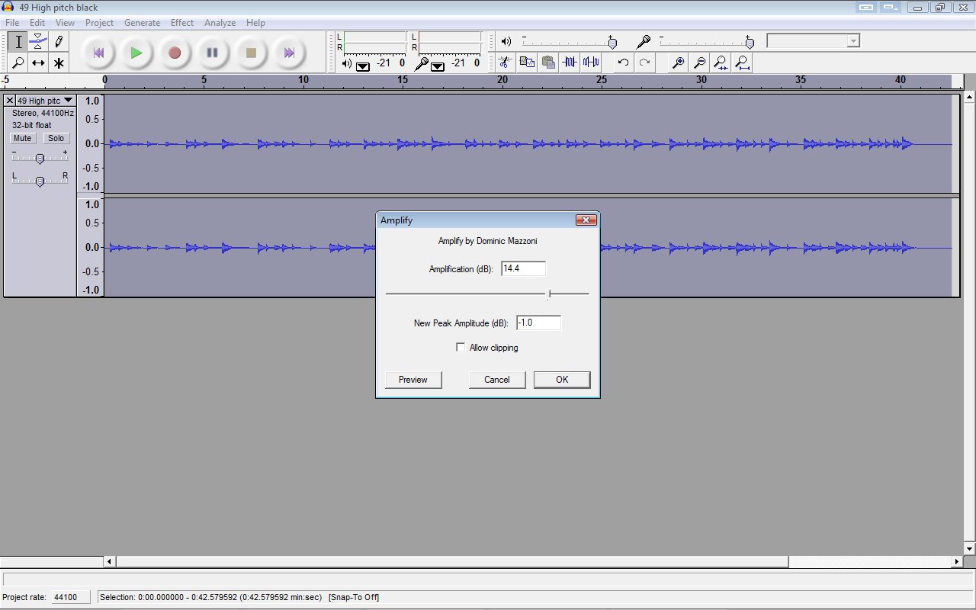Screen dimensions: 976x610
Task: Select the Selection (I-beam) tool
Action: pos(18,41)
